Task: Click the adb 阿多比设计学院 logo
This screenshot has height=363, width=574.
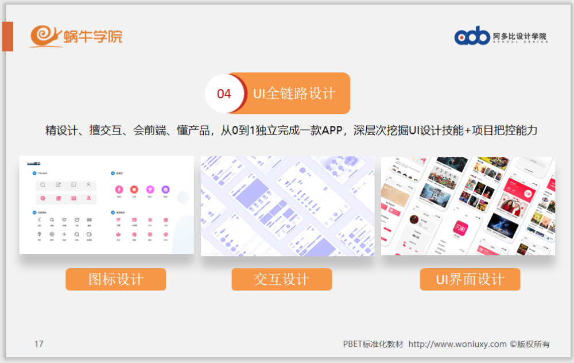Action: tap(500, 37)
